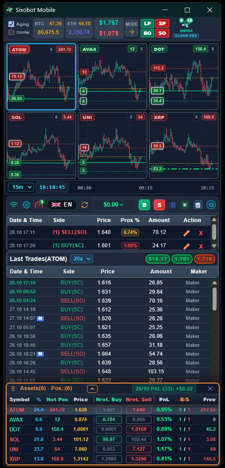Click the green B buy button
This screenshot has width=225, height=468.
pos(145,205)
